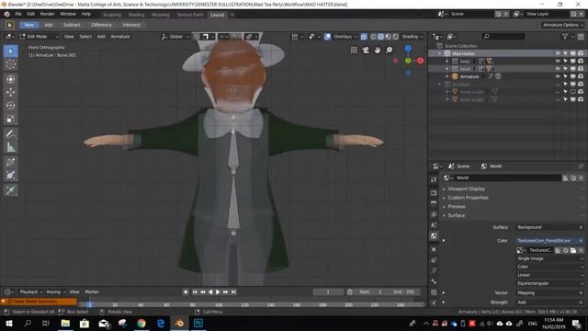
Task: Toggle visibility eye of body object
Action: coord(558,62)
